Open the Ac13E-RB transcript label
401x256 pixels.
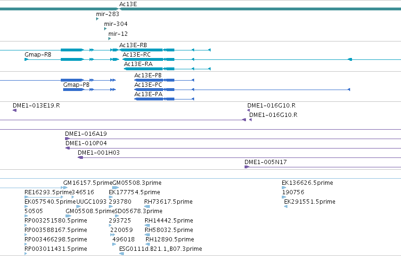coord(133,45)
